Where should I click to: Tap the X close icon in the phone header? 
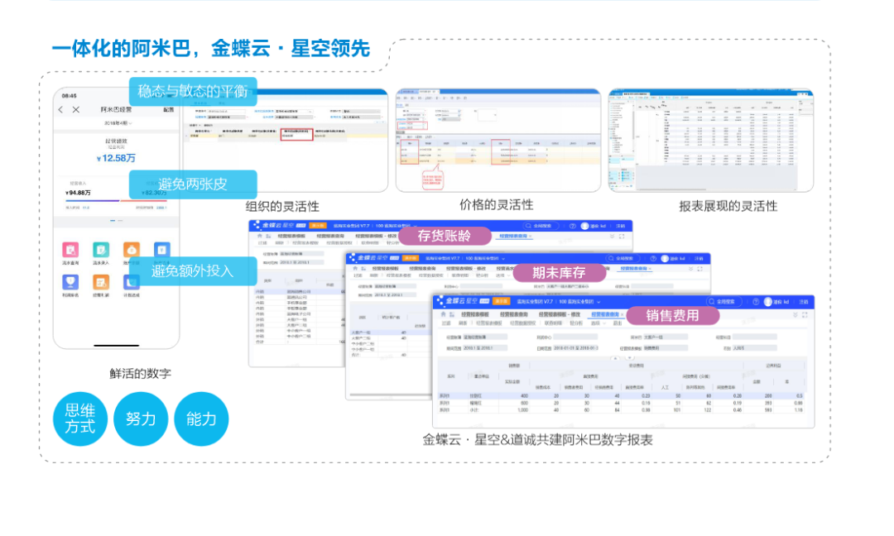tap(76, 109)
